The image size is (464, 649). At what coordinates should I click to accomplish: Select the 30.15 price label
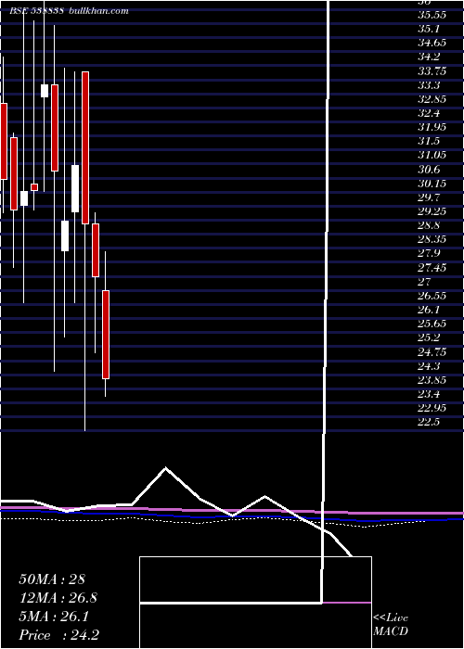click(x=432, y=184)
